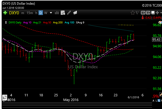Click the red down arrow change indicator

(143, 17)
